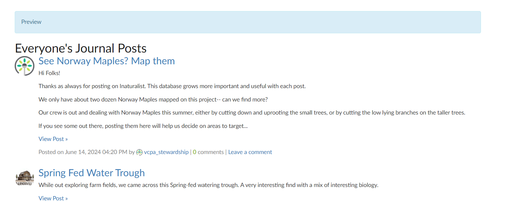Image resolution: width=532 pixels, height=202 pixels.
Task: Click the Spring-fed watering trough description text
Action: tap(208, 185)
